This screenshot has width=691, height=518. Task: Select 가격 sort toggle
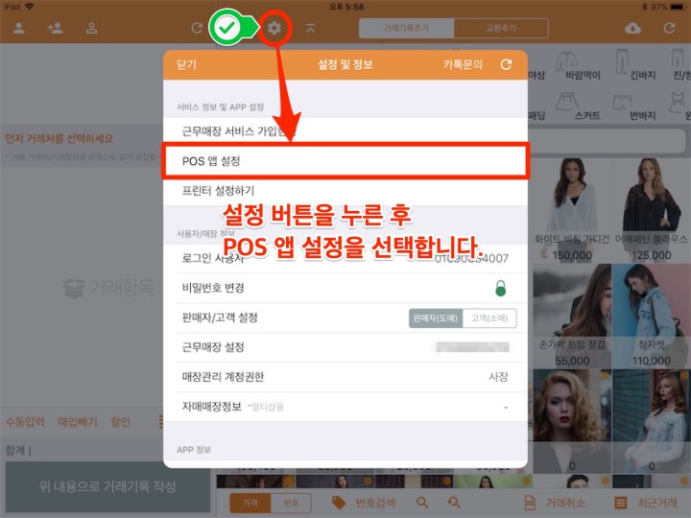pos(250,503)
